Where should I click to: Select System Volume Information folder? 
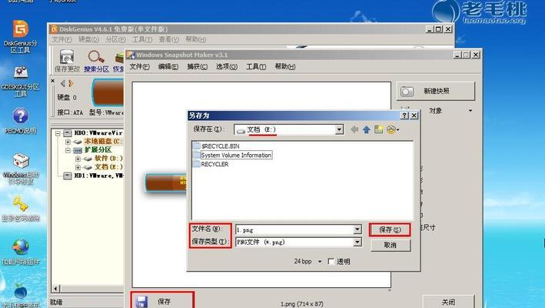coord(232,155)
